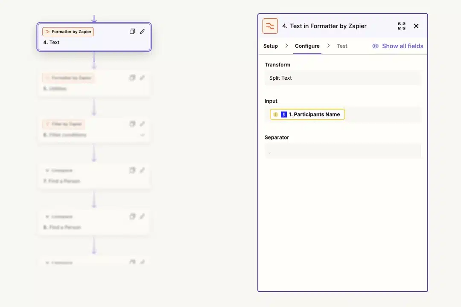Screen dimensions: 461x307
Task: Click the Formatter app icon in panel header
Action: (x=270, y=26)
